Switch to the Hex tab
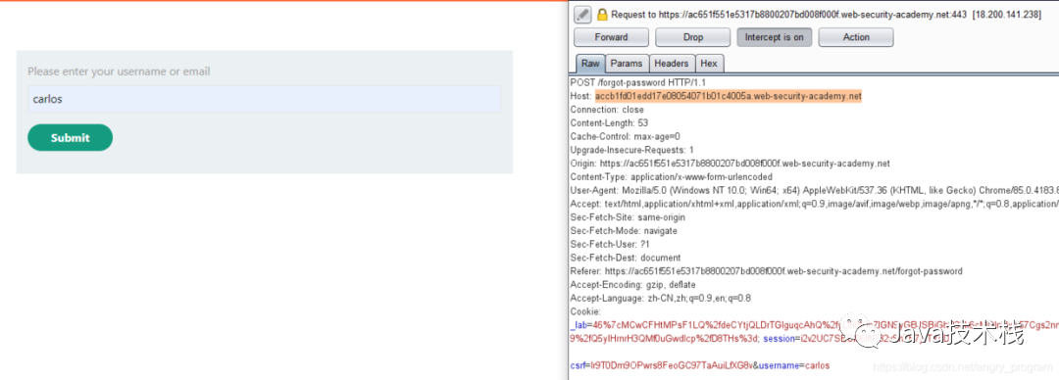Viewport: 1059px width, 380px height. tap(709, 64)
